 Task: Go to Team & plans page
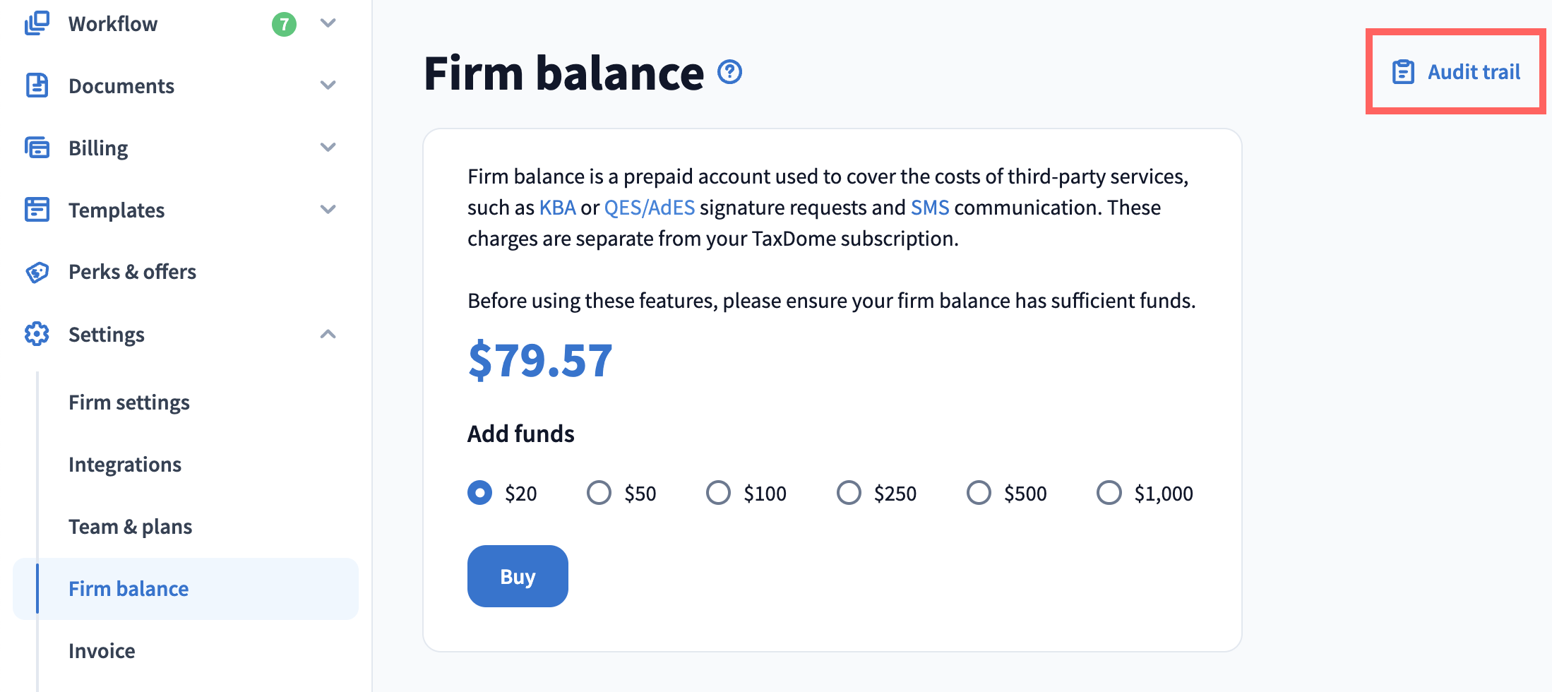click(130, 527)
